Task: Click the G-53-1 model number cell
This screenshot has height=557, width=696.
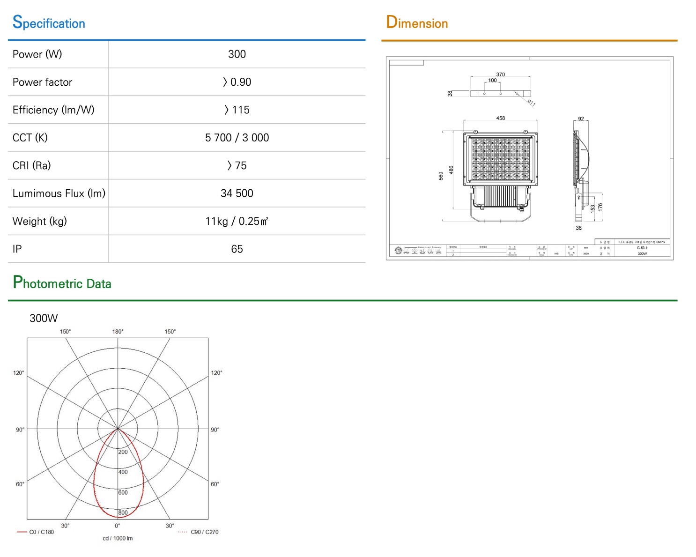Action: (x=642, y=248)
